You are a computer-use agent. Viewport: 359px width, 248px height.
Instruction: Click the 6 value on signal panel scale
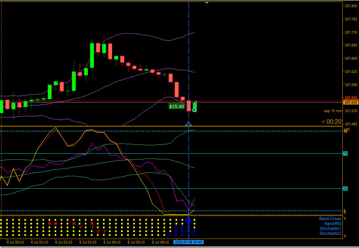345,219
